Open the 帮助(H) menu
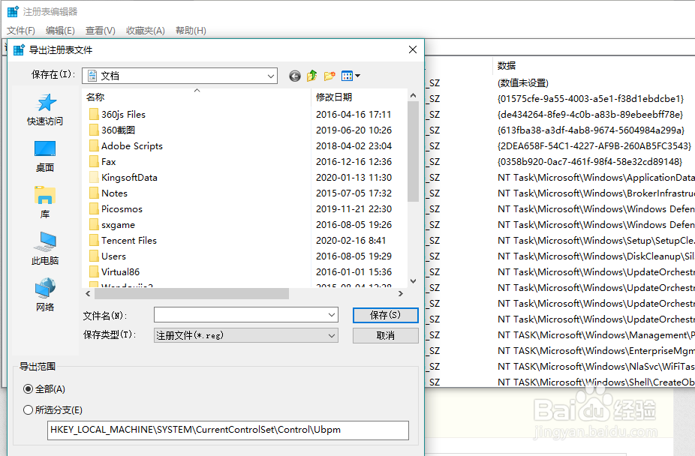Viewport: 695px width, 456px height. [x=191, y=31]
